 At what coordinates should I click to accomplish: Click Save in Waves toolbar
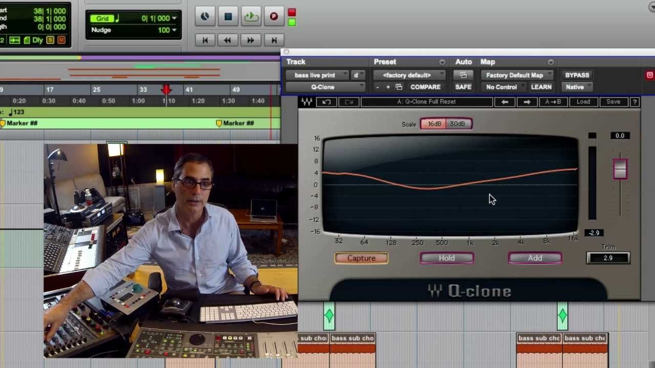click(613, 102)
